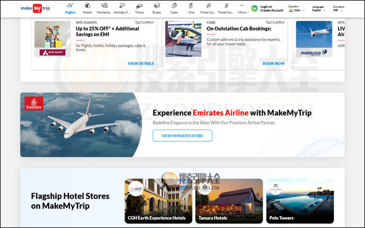Open the Language English dropdown
The width and height of the screenshot is (365, 228).
click(319, 8)
